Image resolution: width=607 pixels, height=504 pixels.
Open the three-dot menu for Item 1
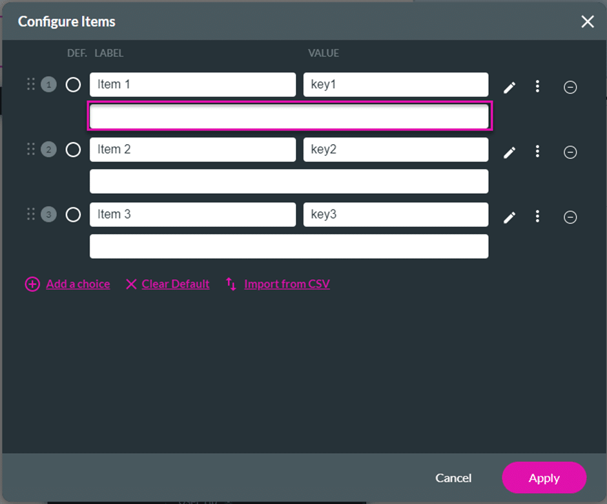(537, 87)
